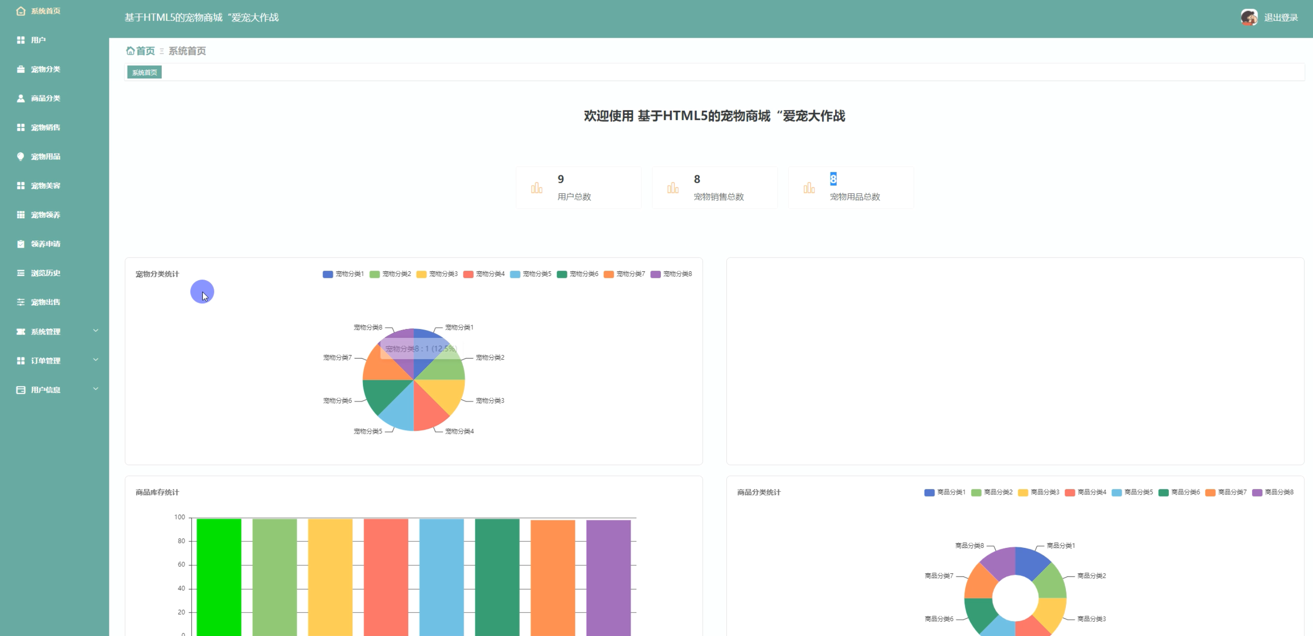Click the 宠物用品总数 statistic label
1313x636 pixels.
pyautogui.click(x=855, y=197)
